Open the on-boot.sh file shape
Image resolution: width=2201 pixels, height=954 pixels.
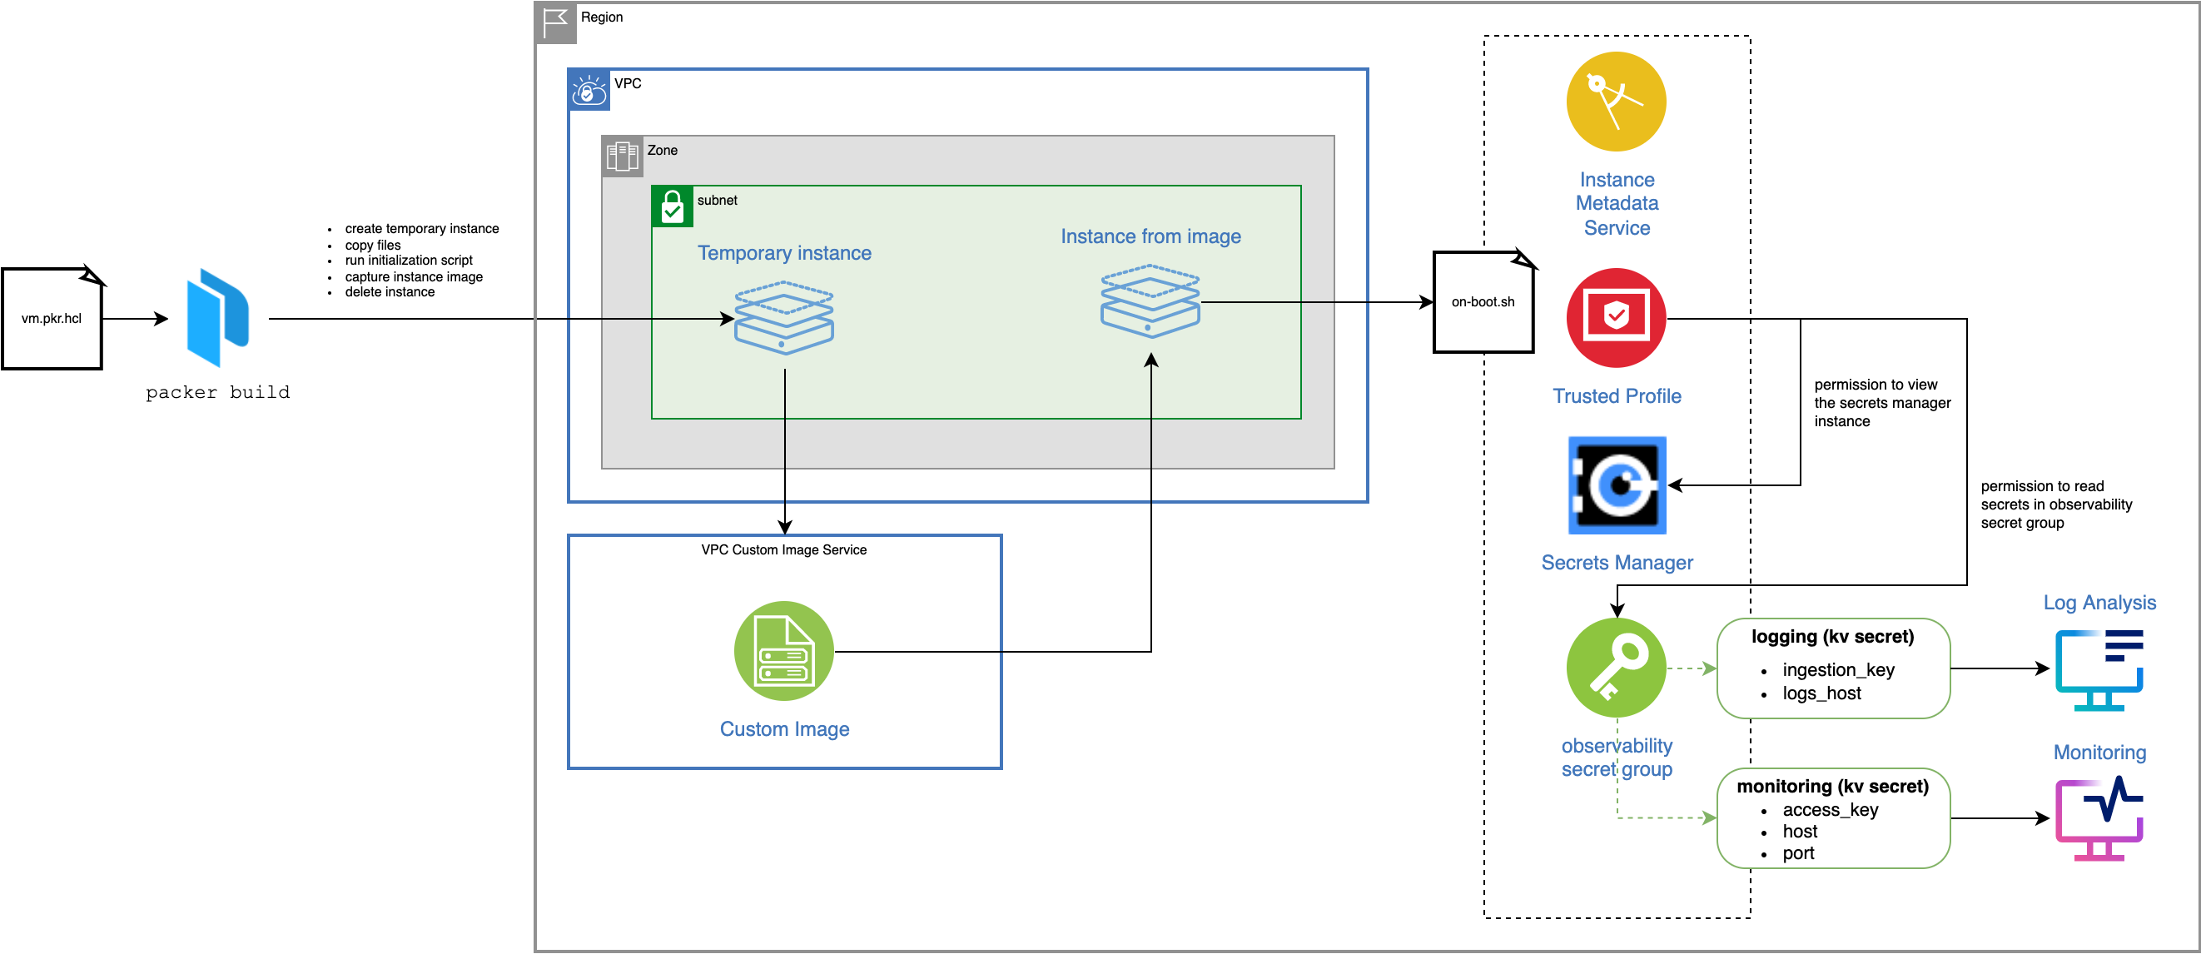pyautogui.click(x=1483, y=301)
